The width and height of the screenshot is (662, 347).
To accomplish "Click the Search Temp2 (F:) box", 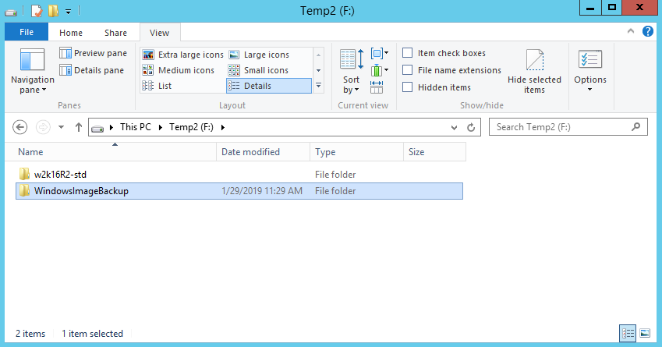I will pyautogui.click(x=560, y=127).
